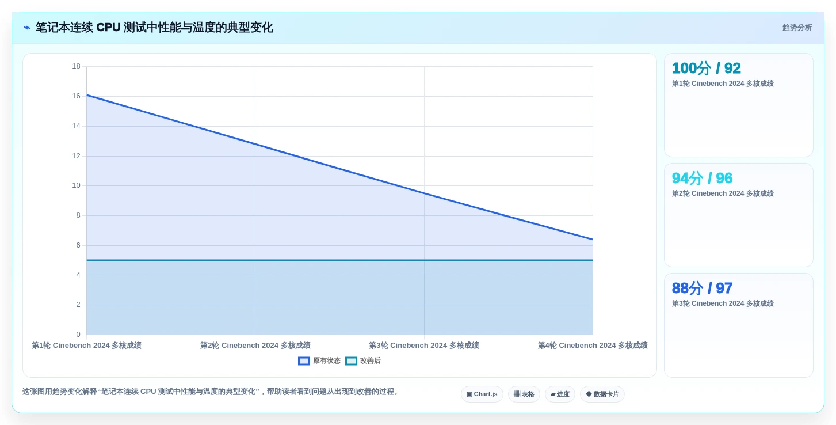
Task: Open the 94分 / 96 score card
Action: [x=739, y=215]
